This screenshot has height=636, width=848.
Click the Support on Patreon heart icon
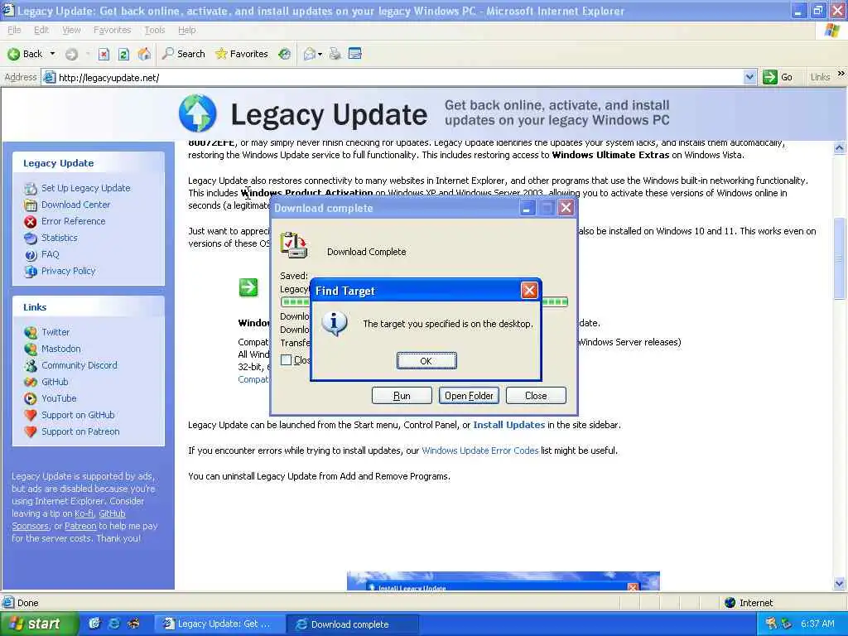31,431
